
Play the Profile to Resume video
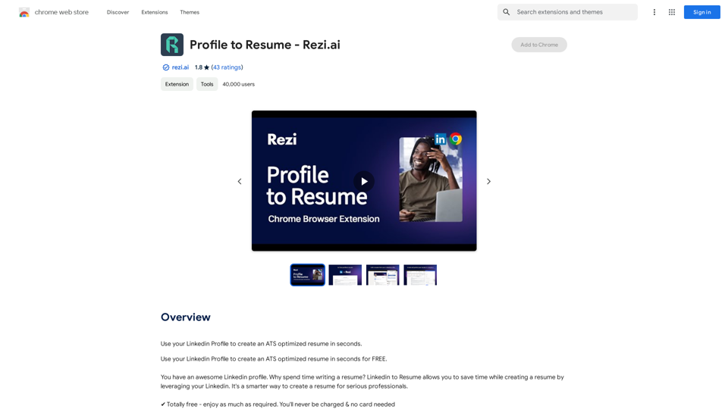point(364,181)
